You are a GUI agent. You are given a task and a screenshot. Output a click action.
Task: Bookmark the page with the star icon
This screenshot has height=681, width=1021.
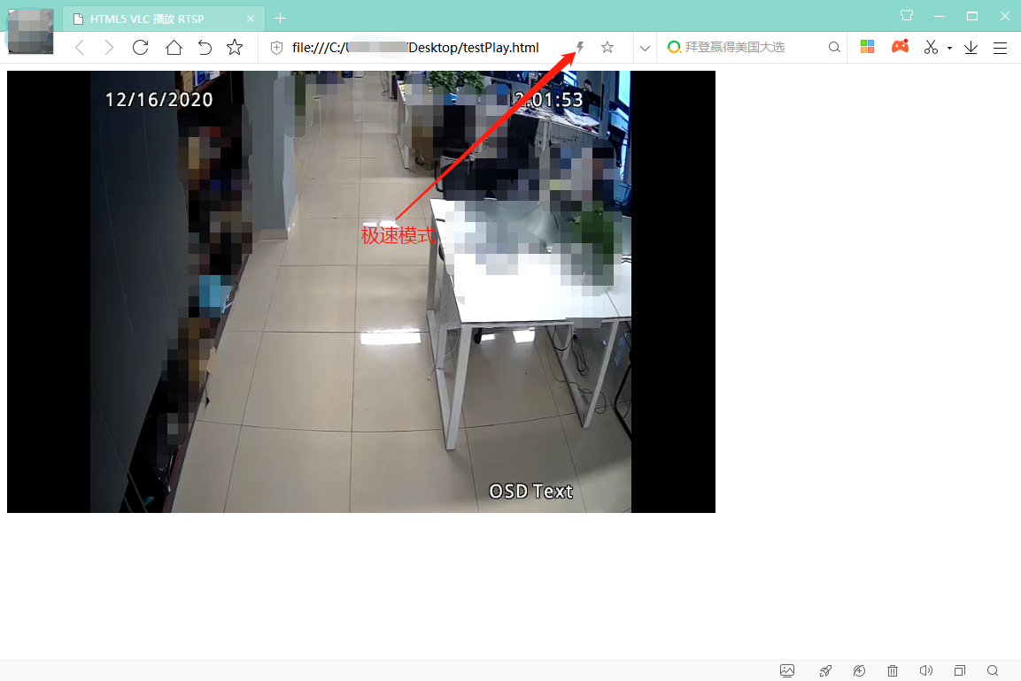607,47
